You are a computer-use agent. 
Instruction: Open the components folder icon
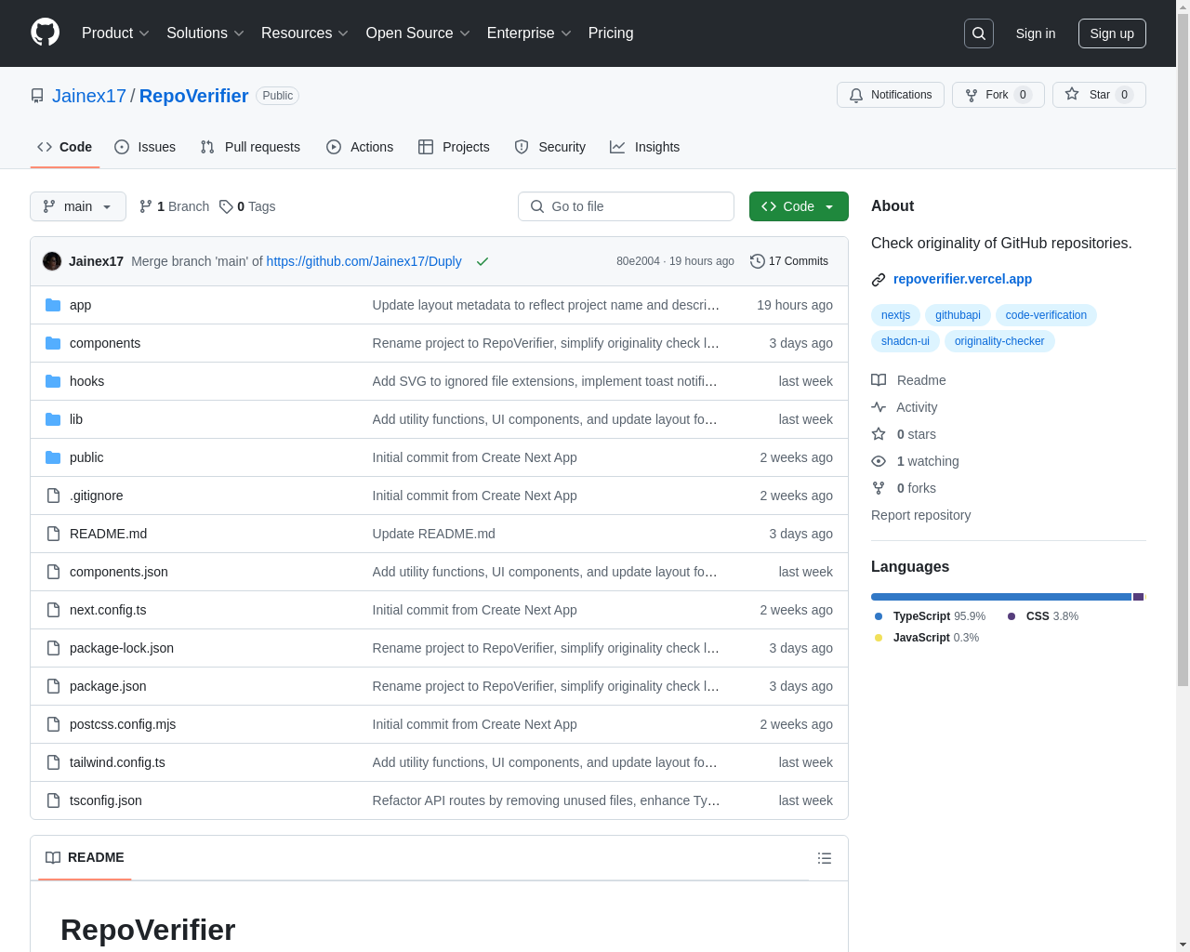53,343
